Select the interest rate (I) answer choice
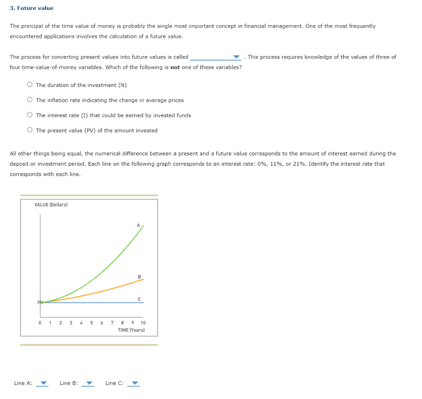Screen dimensions: 422x399 coord(30,115)
